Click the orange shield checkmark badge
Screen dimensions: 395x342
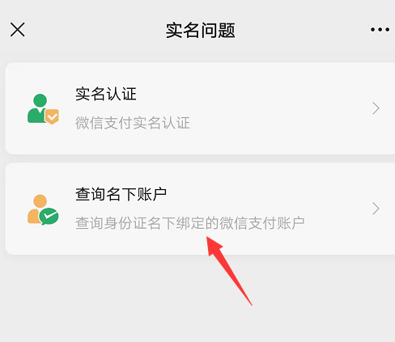(x=52, y=116)
